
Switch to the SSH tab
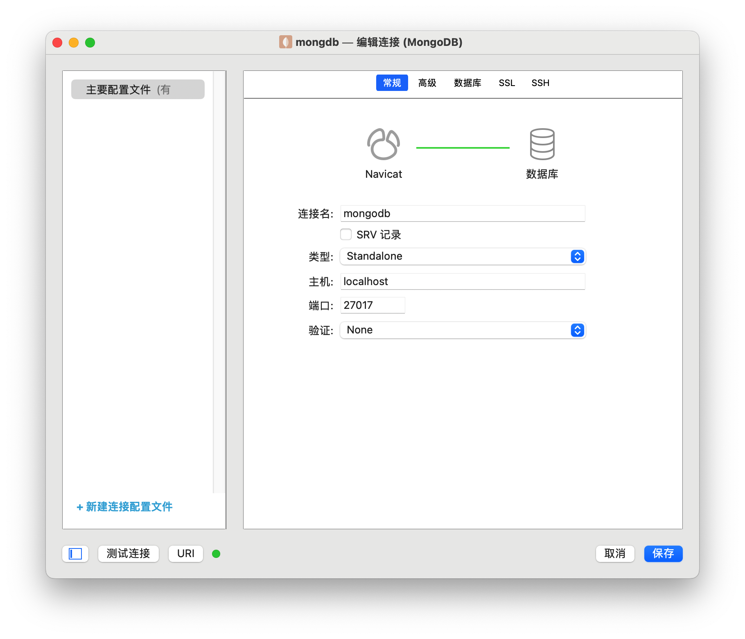(540, 83)
